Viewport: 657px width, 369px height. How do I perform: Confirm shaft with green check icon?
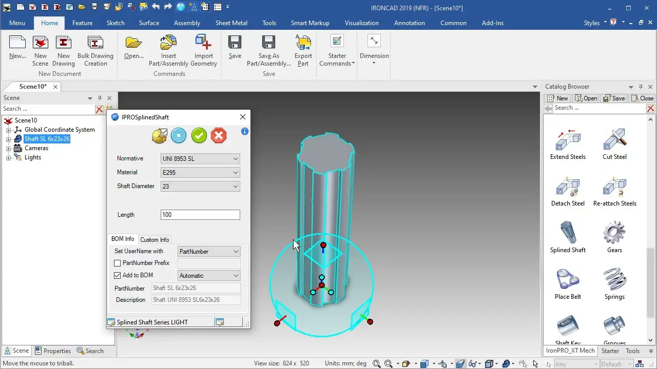click(199, 135)
